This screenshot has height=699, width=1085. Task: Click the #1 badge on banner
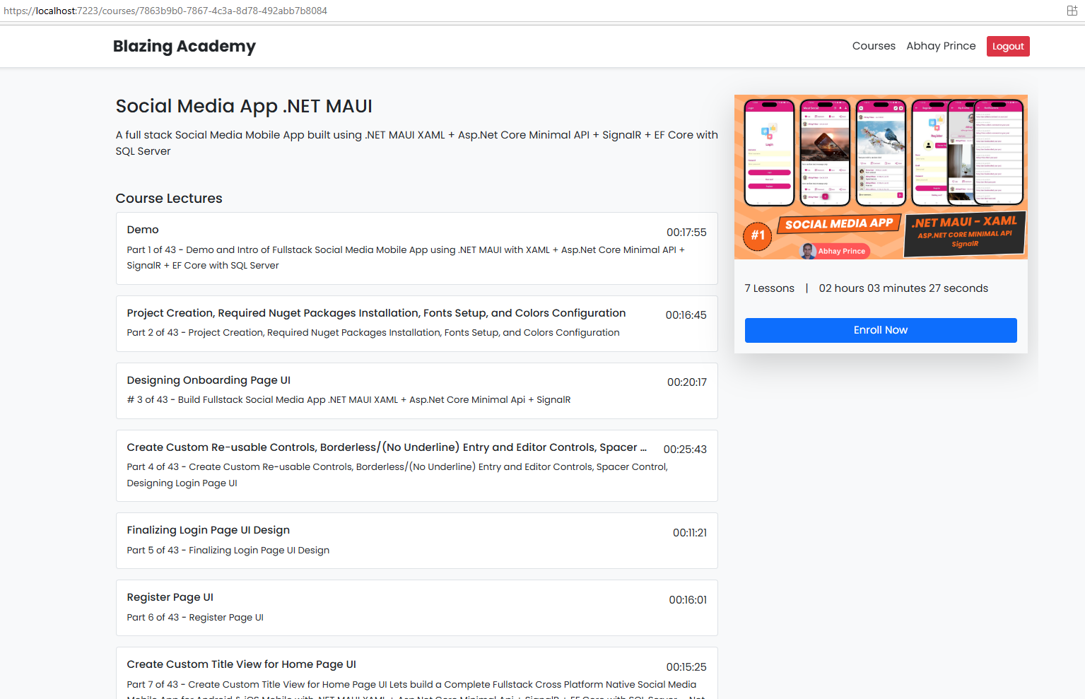tap(757, 235)
